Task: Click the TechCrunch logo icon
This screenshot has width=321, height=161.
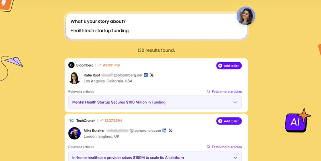Action: tap(72, 121)
